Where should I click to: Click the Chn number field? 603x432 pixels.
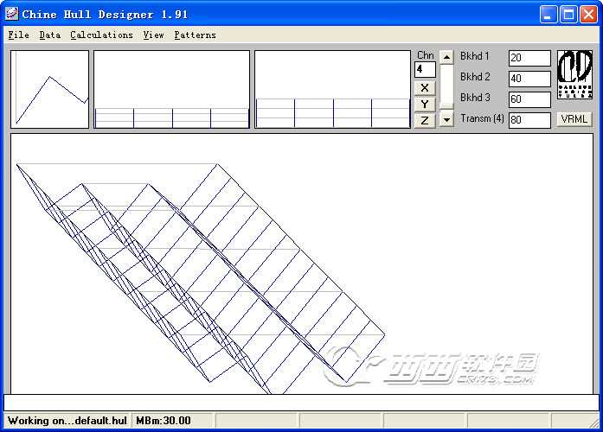click(425, 69)
